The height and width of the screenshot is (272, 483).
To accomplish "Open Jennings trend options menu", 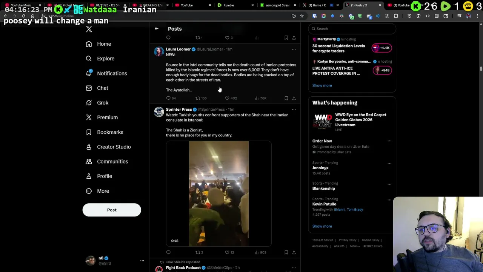I will [389, 164].
